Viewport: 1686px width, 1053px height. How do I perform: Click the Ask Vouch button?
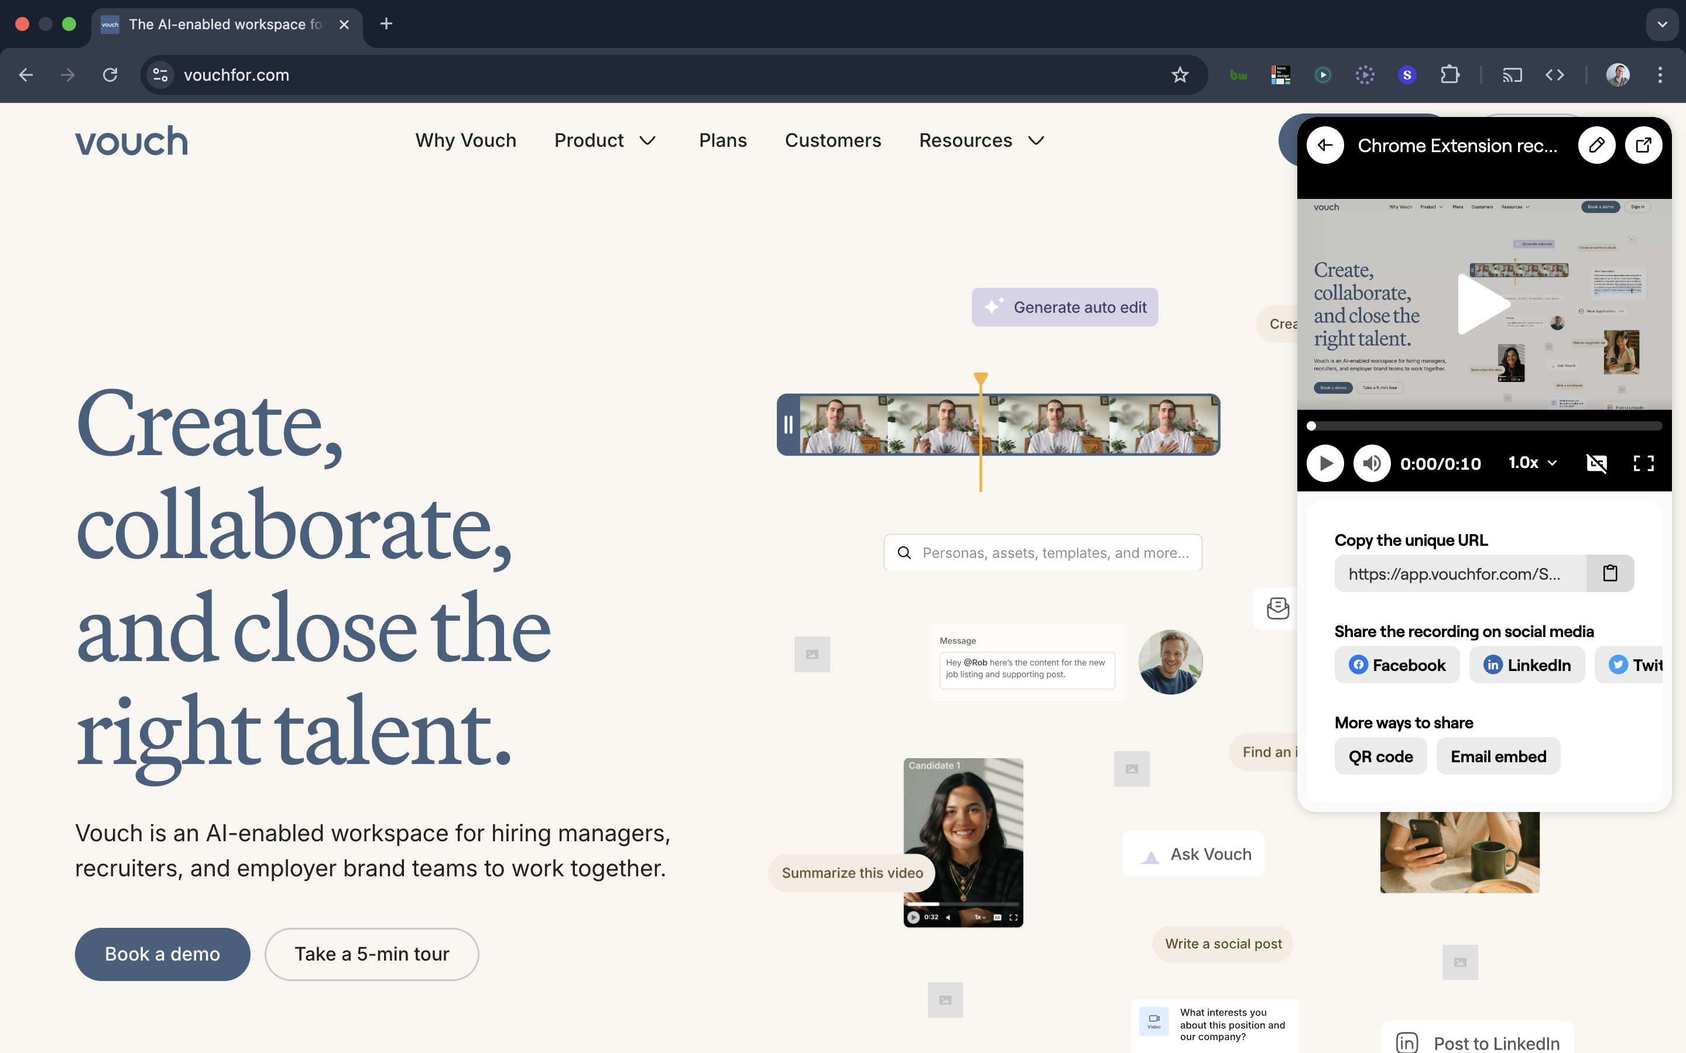[1194, 854]
